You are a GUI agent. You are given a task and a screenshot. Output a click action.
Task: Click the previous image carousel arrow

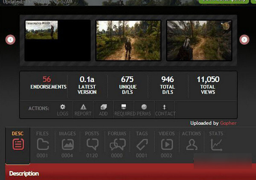tap(10, 40)
